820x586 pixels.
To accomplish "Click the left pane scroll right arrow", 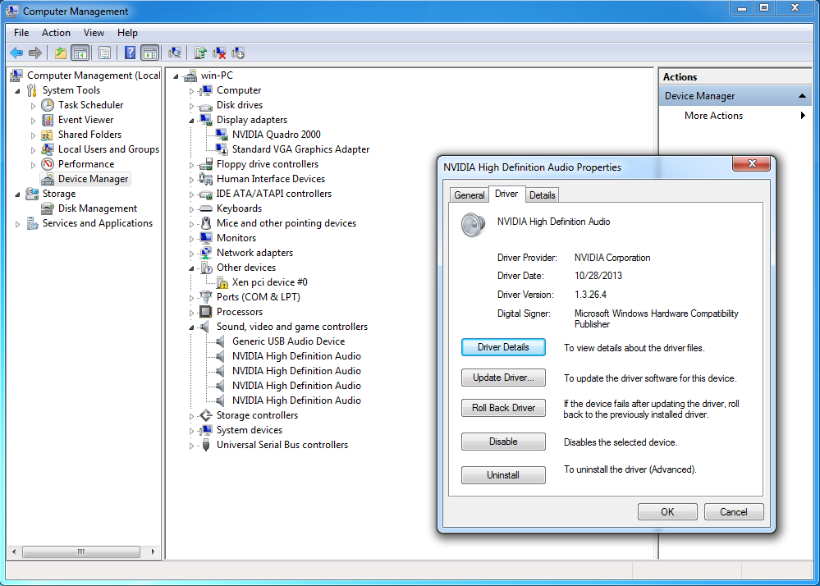I will pos(153,552).
